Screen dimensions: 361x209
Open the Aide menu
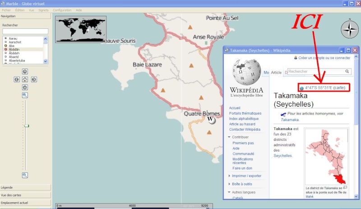(x=79, y=10)
